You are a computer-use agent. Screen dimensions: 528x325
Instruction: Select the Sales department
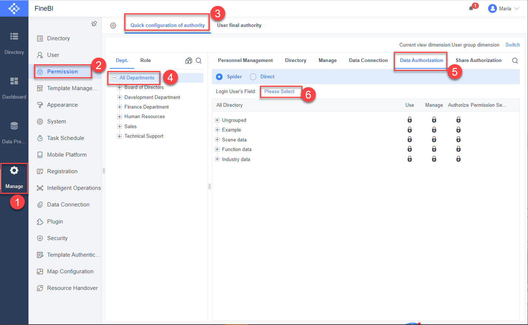131,126
